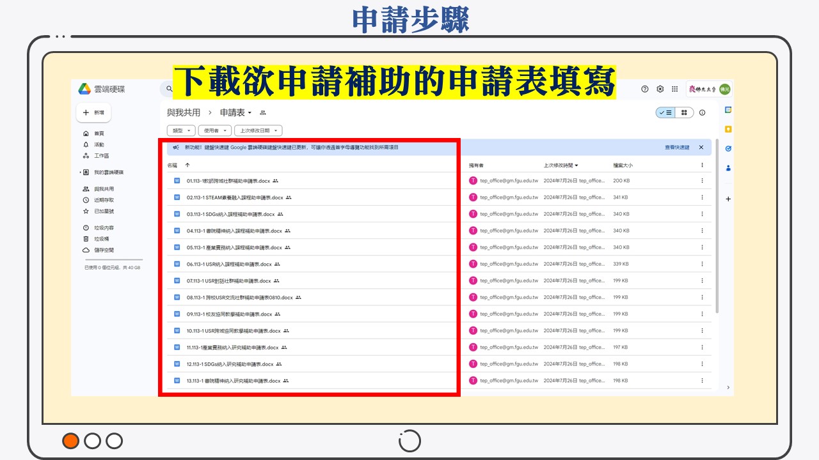The image size is (819, 460).
Task: Click the 名稱 column header
Action: [172, 165]
